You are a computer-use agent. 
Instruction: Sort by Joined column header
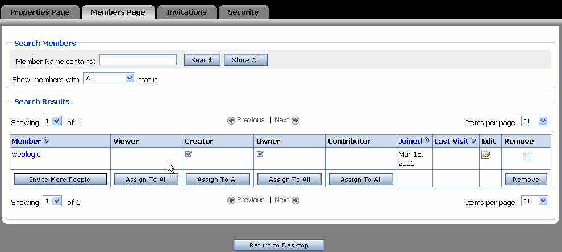point(410,142)
